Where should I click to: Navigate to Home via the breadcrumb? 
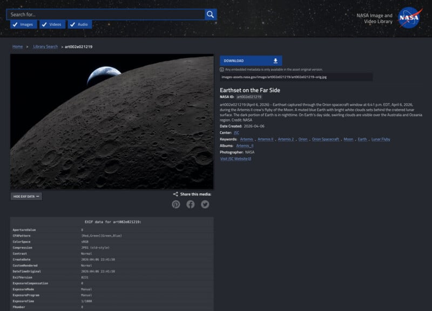coord(17,46)
